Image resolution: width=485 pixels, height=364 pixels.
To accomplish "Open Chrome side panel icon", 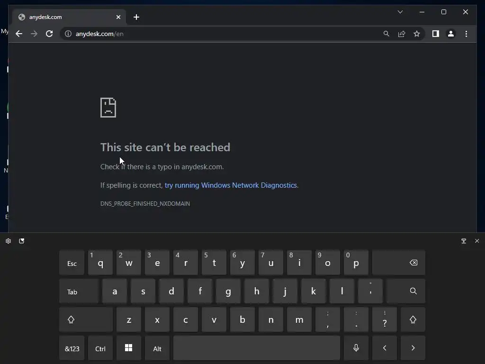I will tap(436, 34).
